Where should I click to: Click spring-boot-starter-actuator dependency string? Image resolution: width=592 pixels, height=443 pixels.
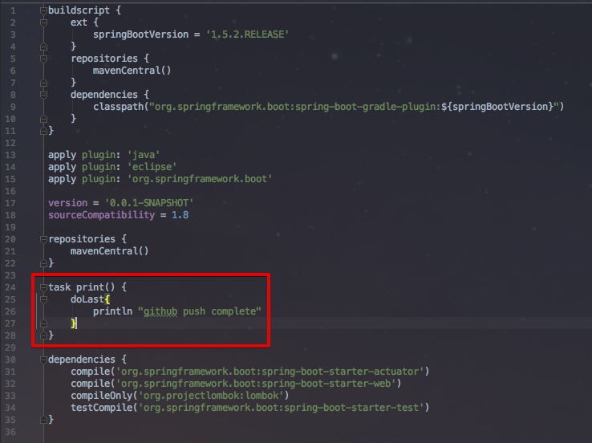(270, 372)
